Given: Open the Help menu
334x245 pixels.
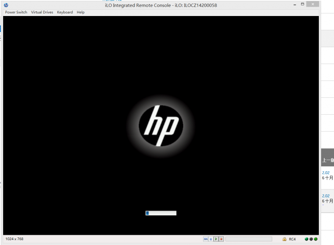Looking at the screenshot, I should click(x=81, y=12).
